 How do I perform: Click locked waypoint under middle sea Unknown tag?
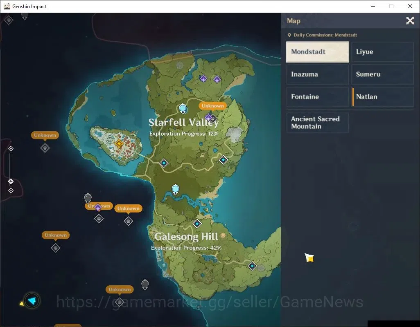click(x=128, y=221)
